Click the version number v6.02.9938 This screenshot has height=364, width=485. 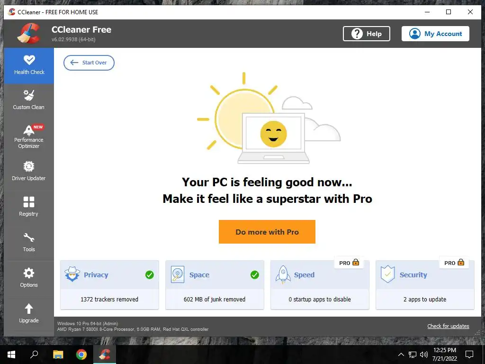point(73,40)
